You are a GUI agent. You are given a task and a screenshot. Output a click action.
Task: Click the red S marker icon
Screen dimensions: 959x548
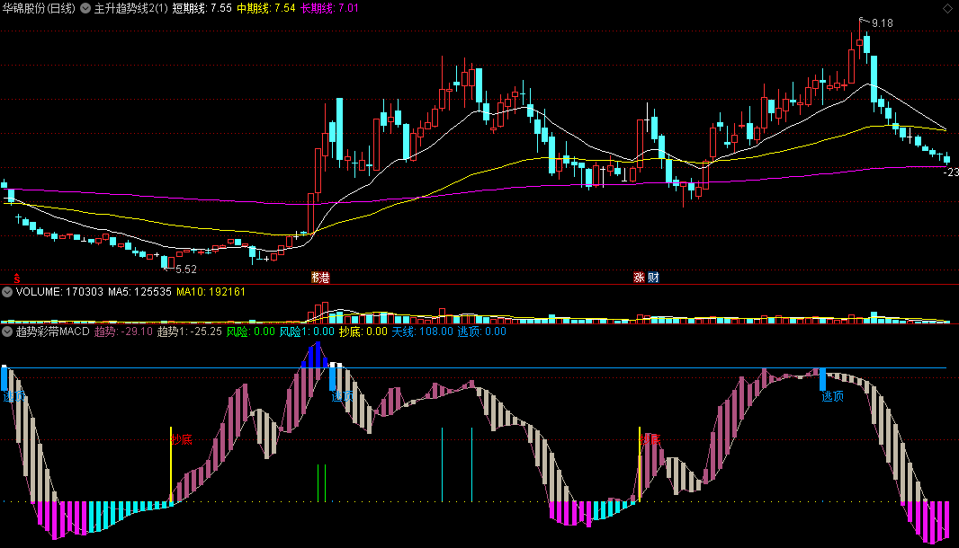click(17, 278)
